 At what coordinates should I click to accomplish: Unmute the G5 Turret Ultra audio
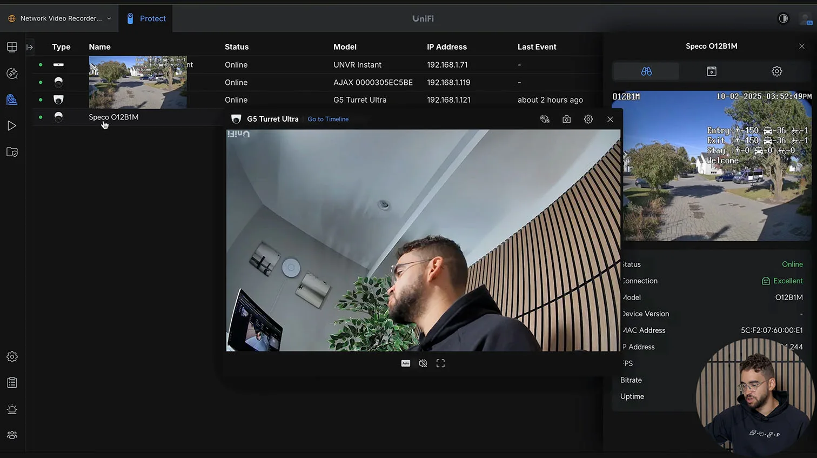pos(423,363)
